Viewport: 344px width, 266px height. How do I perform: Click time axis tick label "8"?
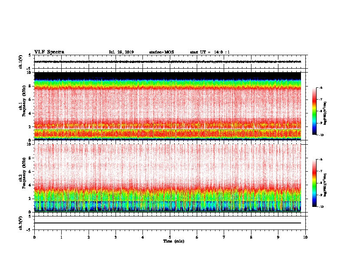251,237
